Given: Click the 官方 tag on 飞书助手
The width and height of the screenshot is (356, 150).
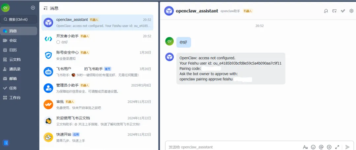Looking at the screenshot, I should click(108, 69).
